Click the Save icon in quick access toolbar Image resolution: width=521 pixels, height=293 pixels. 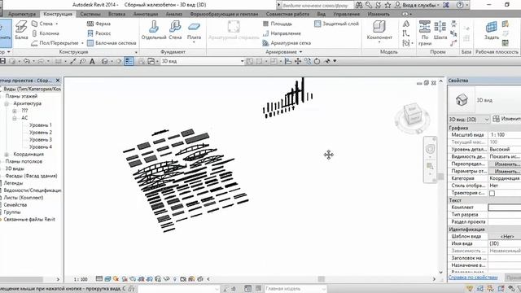[2, 61]
